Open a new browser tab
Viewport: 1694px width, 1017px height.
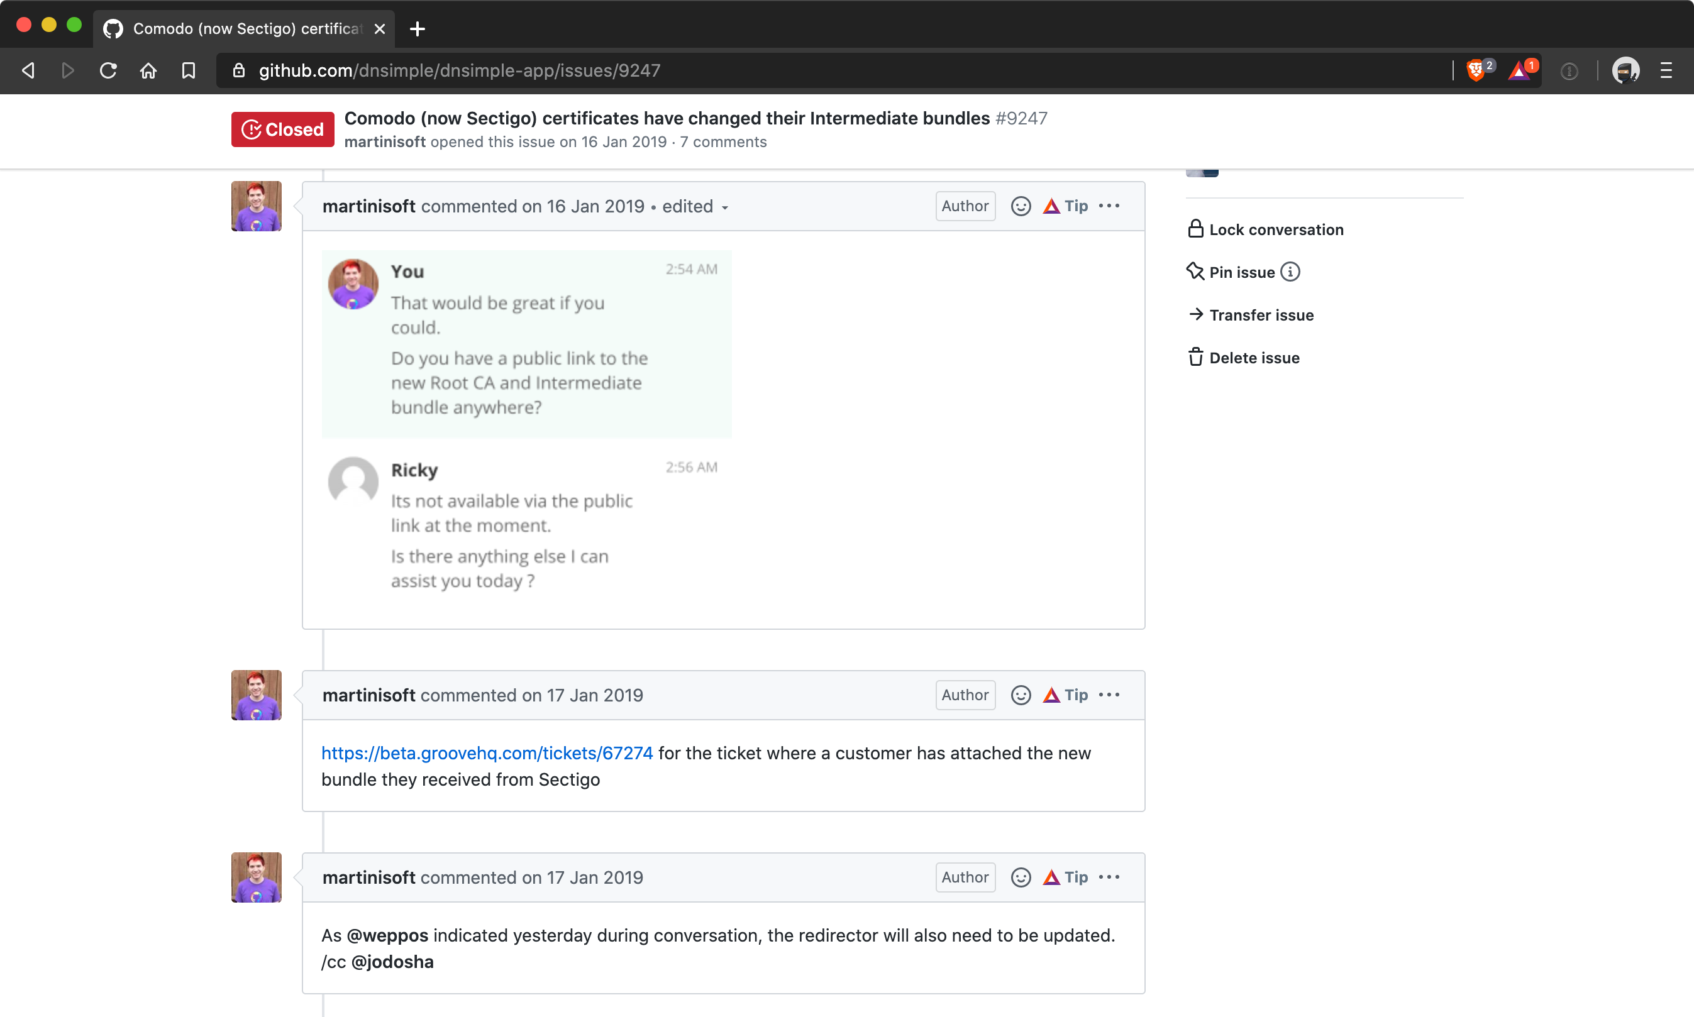[x=417, y=29]
